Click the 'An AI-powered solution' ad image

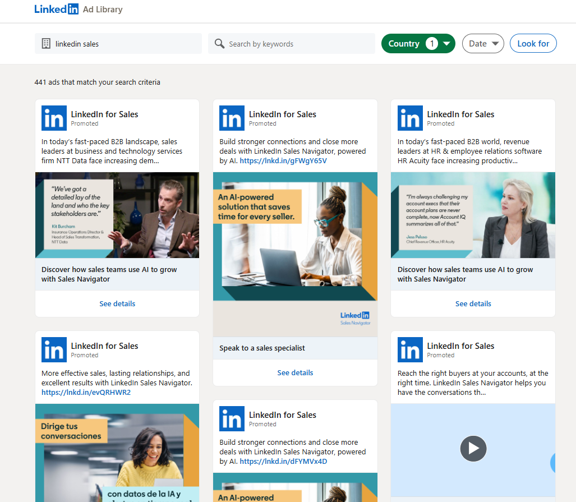(x=295, y=254)
